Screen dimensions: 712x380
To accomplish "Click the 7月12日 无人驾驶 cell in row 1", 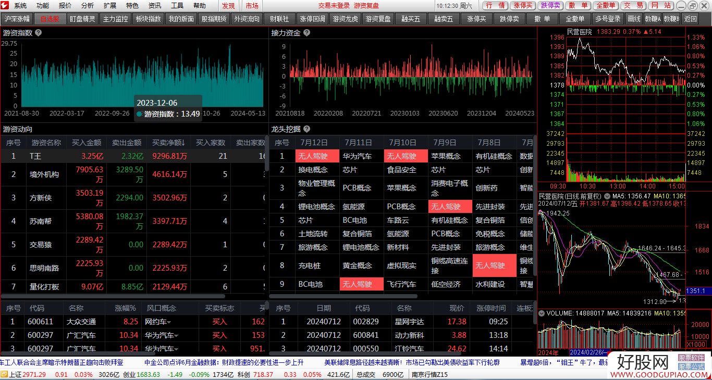I will coord(317,156).
